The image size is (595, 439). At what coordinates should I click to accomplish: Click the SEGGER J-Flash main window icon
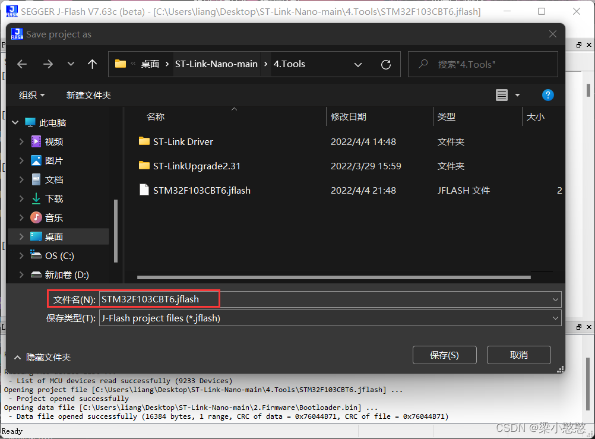tap(12, 11)
